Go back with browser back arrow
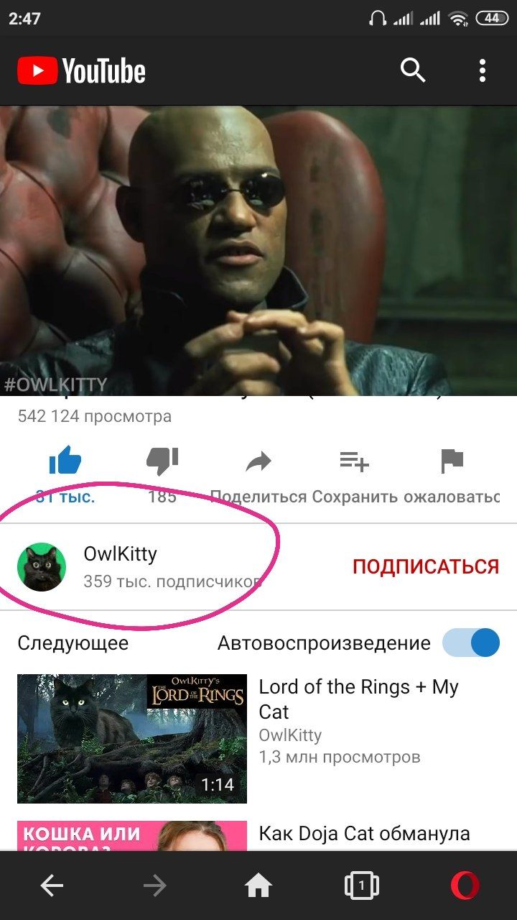 click(x=52, y=886)
